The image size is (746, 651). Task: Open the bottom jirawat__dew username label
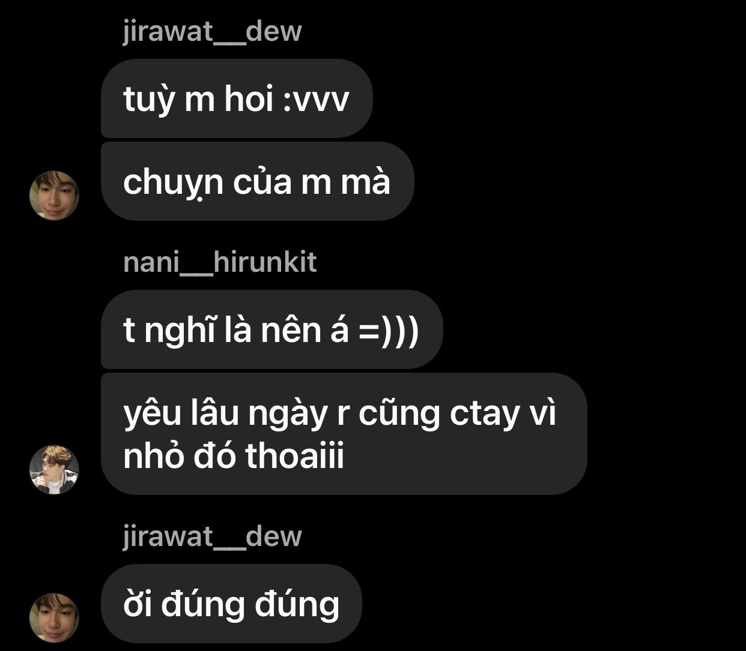tap(212, 536)
